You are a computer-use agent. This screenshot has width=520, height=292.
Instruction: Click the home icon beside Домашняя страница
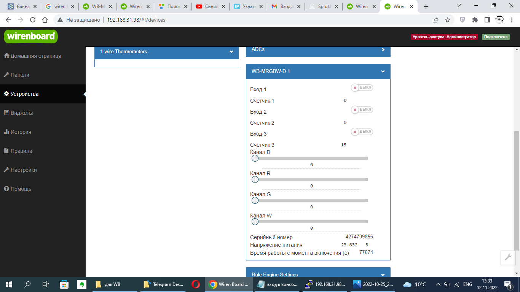(x=6, y=56)
